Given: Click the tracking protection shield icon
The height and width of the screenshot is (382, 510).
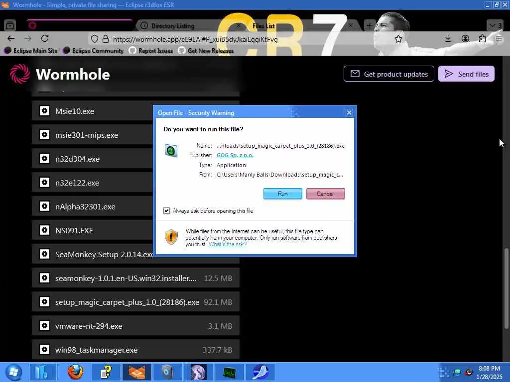Looking at the screenshot, I should click(x=94, y=39).
